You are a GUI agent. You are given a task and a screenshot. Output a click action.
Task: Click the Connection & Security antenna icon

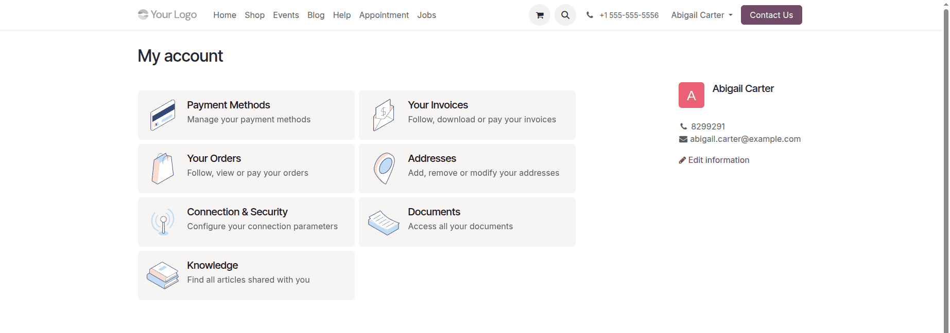[x=163, y=222]
